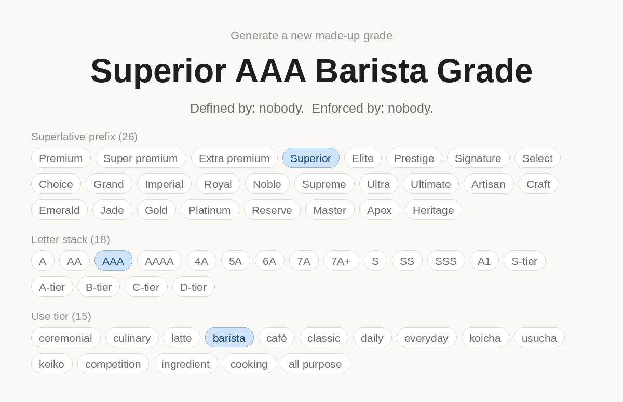This screenshot has height=402, width=623.
Task: Choose the koicha use tier chip
Action: 485,338
